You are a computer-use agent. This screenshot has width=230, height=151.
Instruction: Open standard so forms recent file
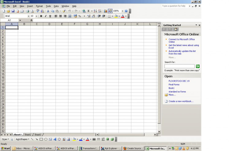click(177, 91)
